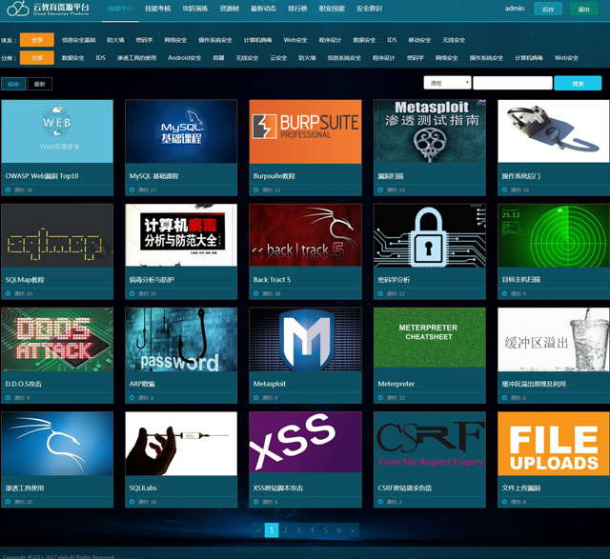Filter 分类 by 云安全
Image resolution: width=610 pixels, height=559 pixels.
[278, 58]
